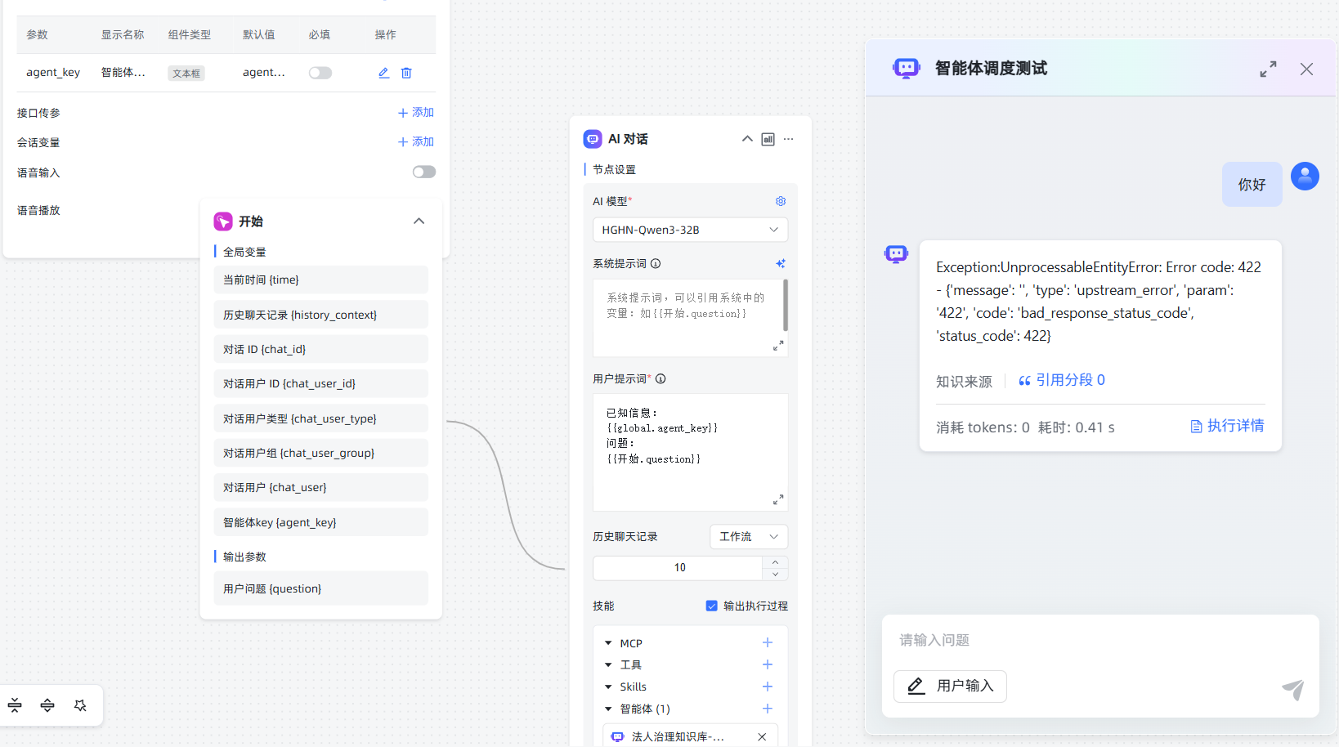Open the HGHN-Qwen3-32B model dropdown
1339x747 pixels.
pyautogui.click(x=690, y=230)
